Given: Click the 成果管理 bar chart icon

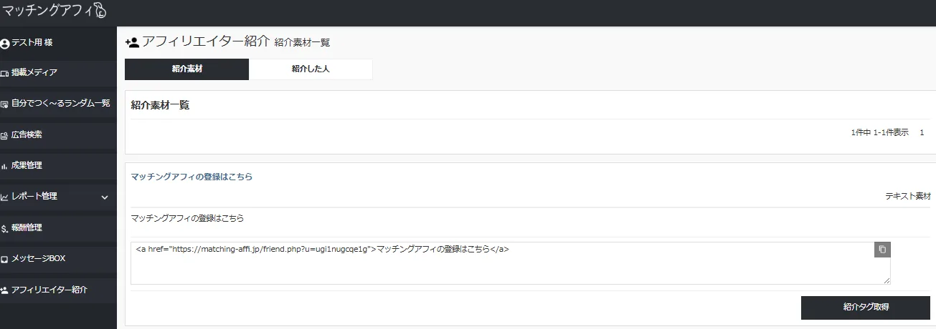Looking at the screenshot, I should [x=5, y=166].
